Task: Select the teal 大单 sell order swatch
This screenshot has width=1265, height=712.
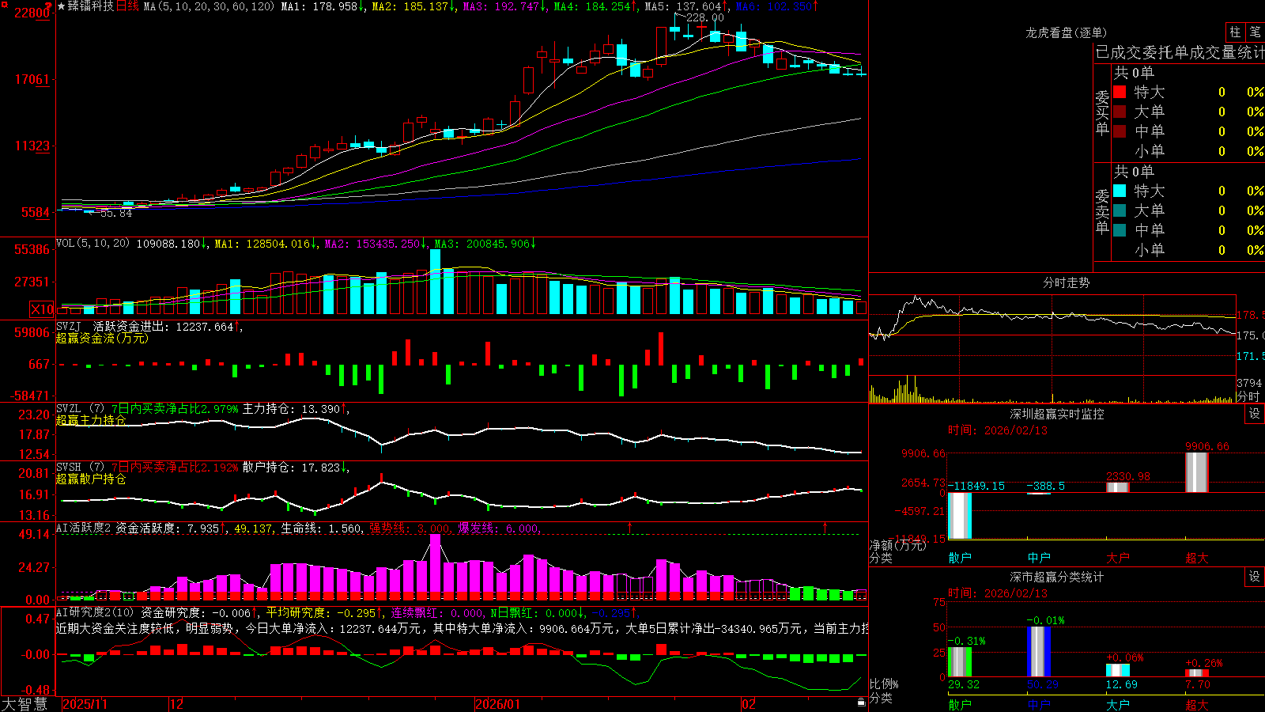Action: (1120, 210)
